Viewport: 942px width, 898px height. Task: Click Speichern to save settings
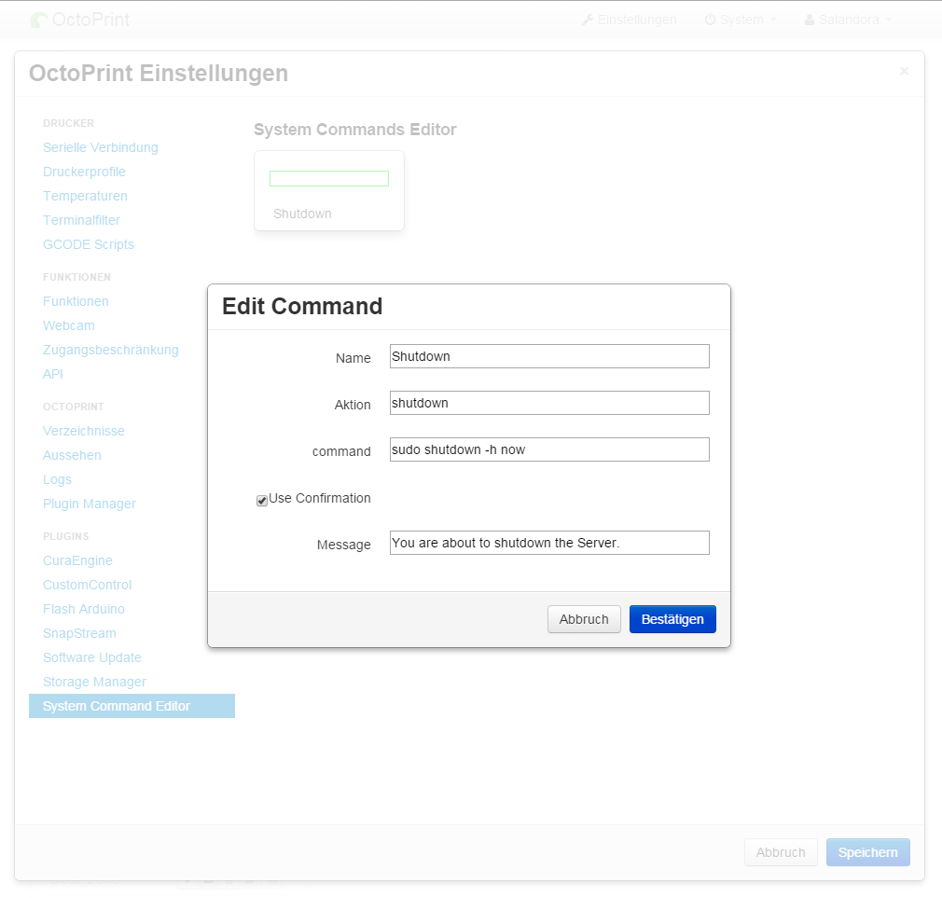tap(867, 852)
